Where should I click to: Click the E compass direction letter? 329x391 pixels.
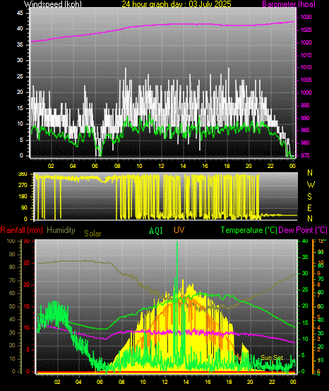[x=309, y=208]
